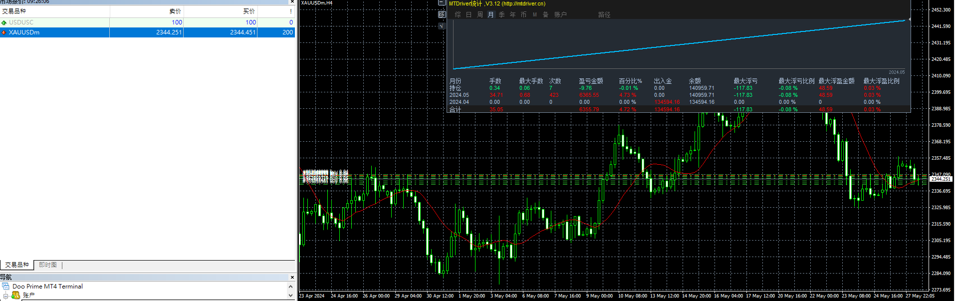The height and width of the screenshot is (301, 955).
Task: Select the 备 tab in MTDriver
Action: coord(546,15)
